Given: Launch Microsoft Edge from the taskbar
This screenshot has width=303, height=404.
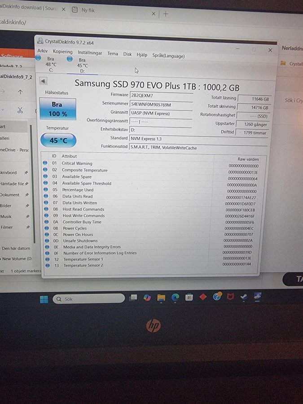Looking at the screenshot, I should 175,297.
